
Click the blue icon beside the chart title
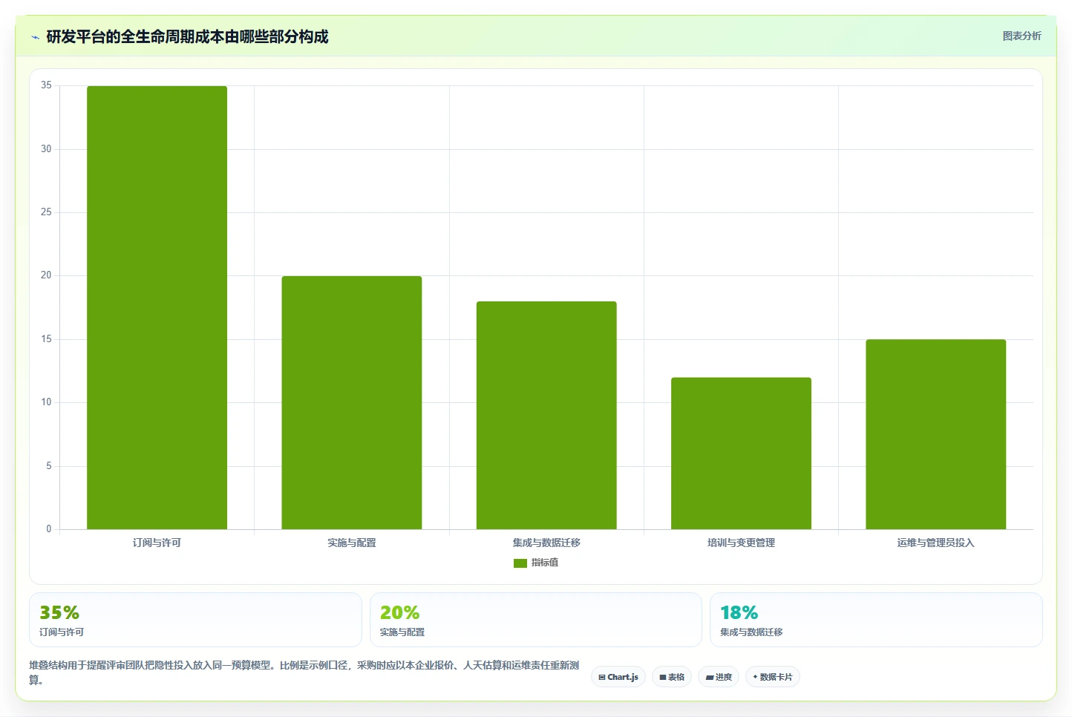coord(35,37)
